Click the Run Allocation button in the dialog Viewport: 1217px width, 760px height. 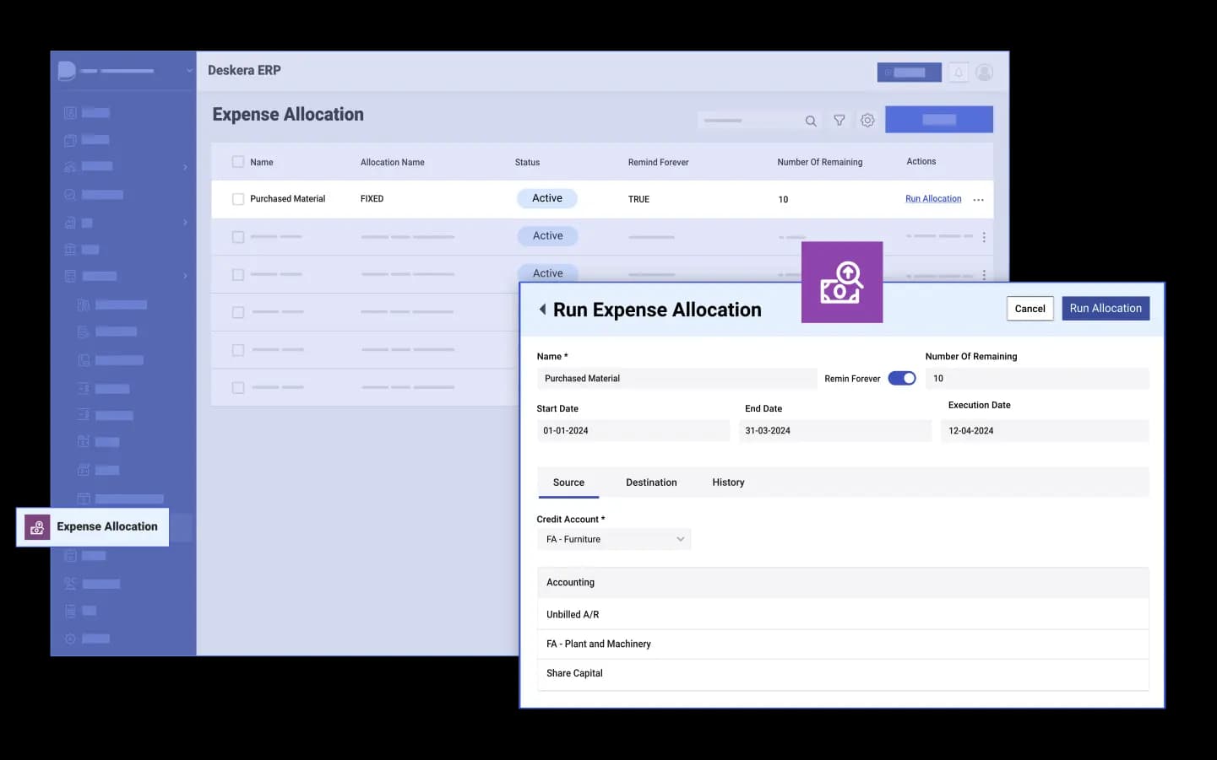point(1106,309)
